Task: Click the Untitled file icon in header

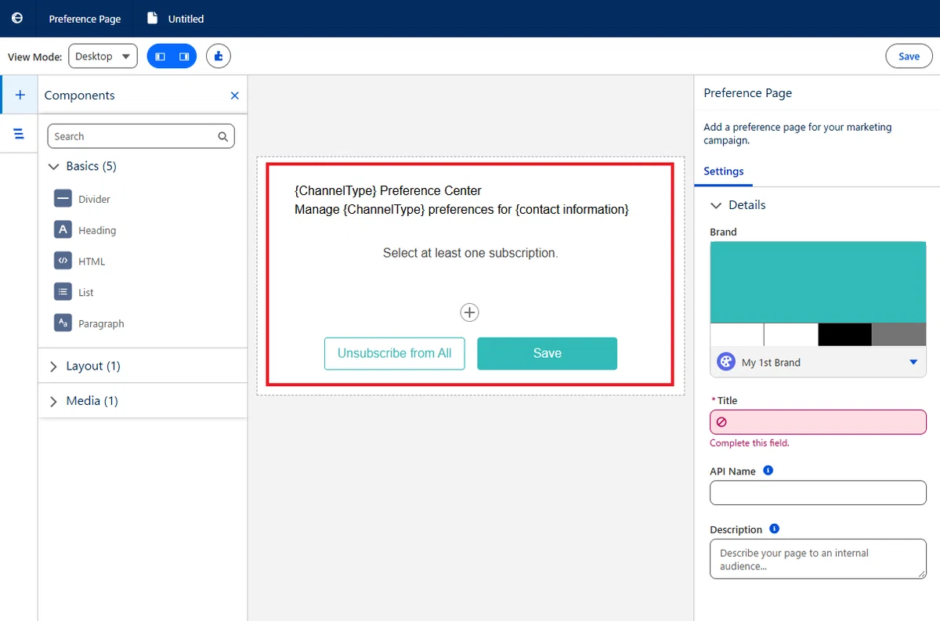Action: [x=153, y=18]
